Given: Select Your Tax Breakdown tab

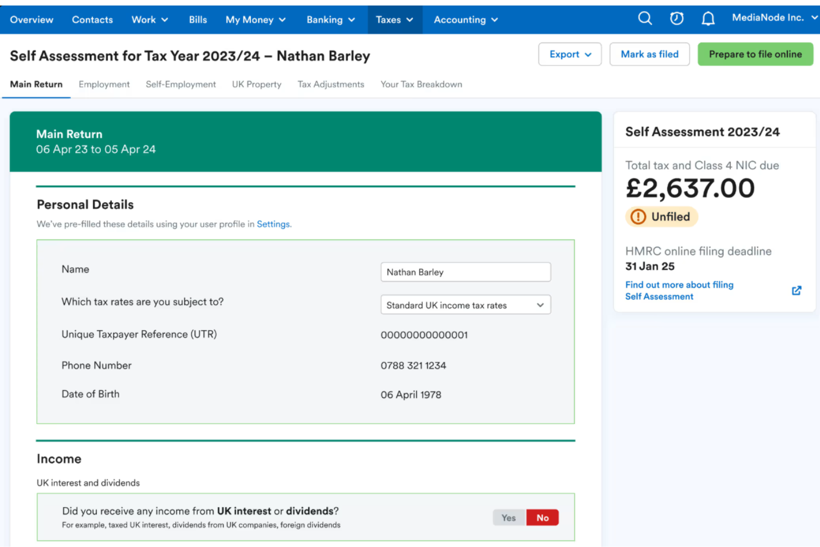Looking at the screenshot, I should (x=421, y=84).
